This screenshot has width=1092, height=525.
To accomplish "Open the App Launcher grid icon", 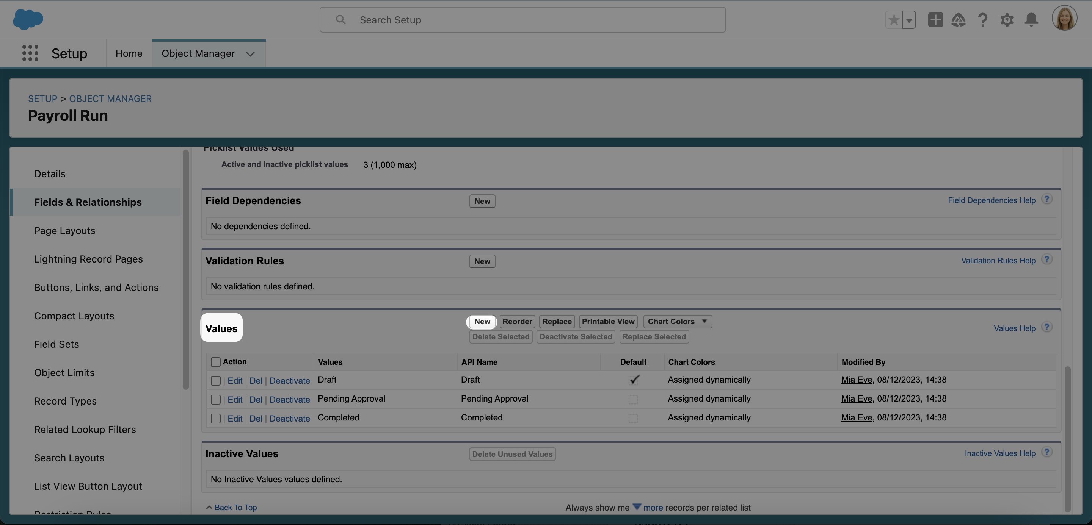I will pos(30,53).
